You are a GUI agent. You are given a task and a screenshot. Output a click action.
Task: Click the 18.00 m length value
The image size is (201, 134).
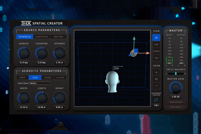41,107
